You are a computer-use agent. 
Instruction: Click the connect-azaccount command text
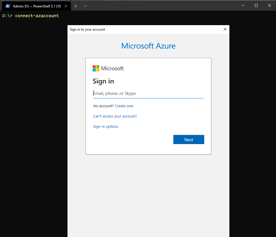coord(37,16)
